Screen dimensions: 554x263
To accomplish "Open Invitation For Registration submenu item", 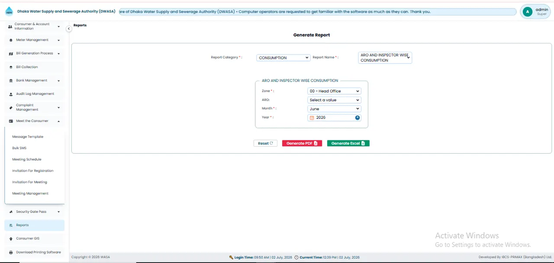I will click(33, 171).
